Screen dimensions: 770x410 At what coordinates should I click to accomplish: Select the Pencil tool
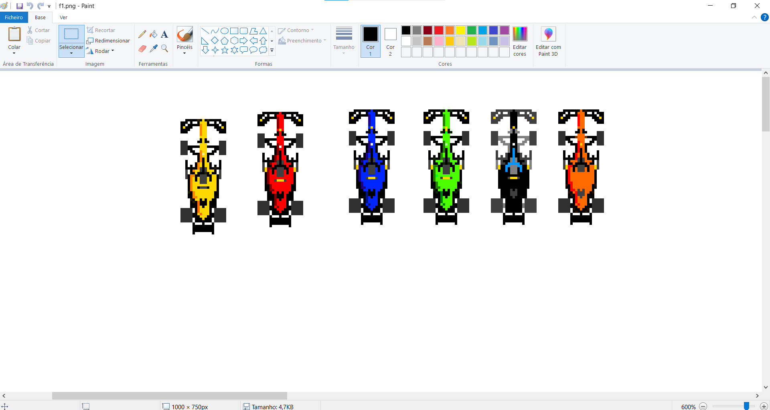(x=142, y=34)
